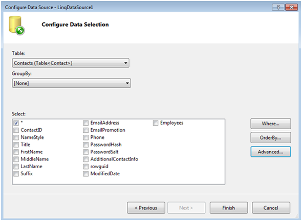302x221 pixels.
Task: Uncheck the asterisk select-all checkbox
Action: pyautogui.click(x=16, y=123)
